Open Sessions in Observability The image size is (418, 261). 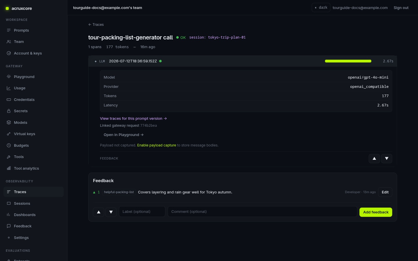click(x=33, y=203)
